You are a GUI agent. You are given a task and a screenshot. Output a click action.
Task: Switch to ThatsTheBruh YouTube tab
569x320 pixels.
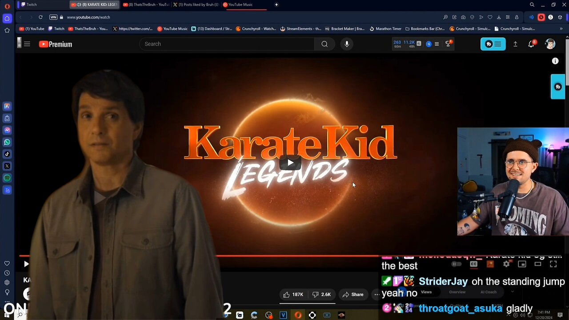pyautogui.click(x=146, y=4)
